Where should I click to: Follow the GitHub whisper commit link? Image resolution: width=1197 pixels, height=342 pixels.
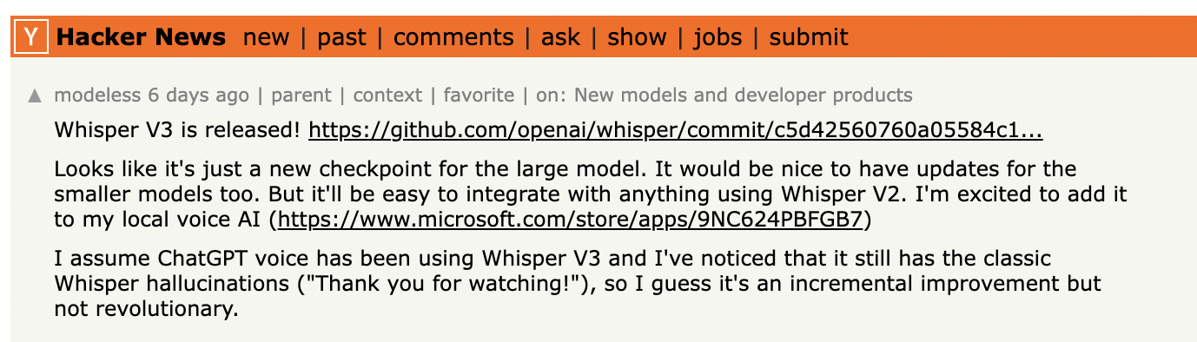[676, 131]
